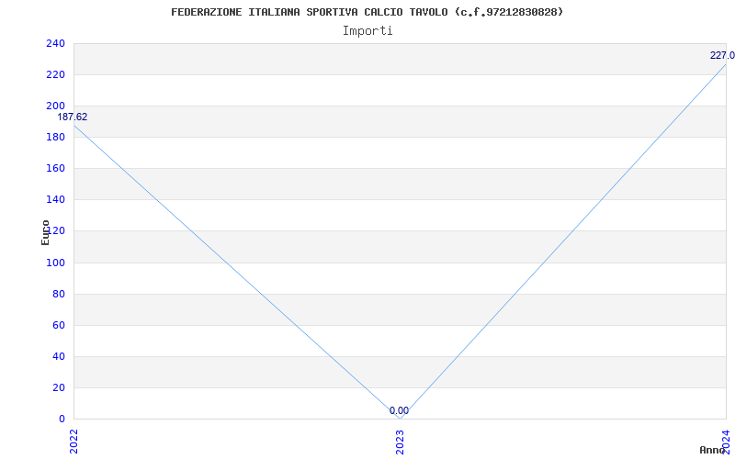The height and width of the screenshot is (459, 735).
Task: Click the Euro y-axis title
Action: pyautogui.click(x=45, y=233)
